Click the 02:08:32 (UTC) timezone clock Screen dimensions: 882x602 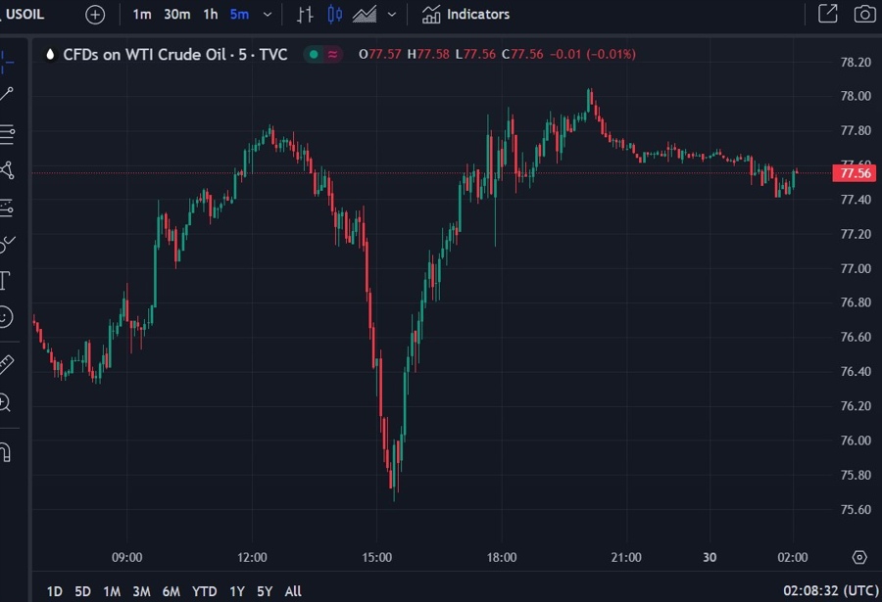[x=831, y=591]
